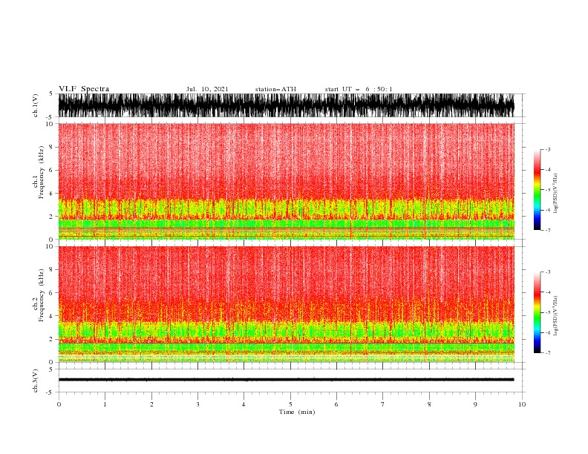The width and height of the screenshot is (588, 454).
Task: Click the "2" kHz tick of ch.1 spectrogram
Action: pyautogui.click(x=51, y=217)
